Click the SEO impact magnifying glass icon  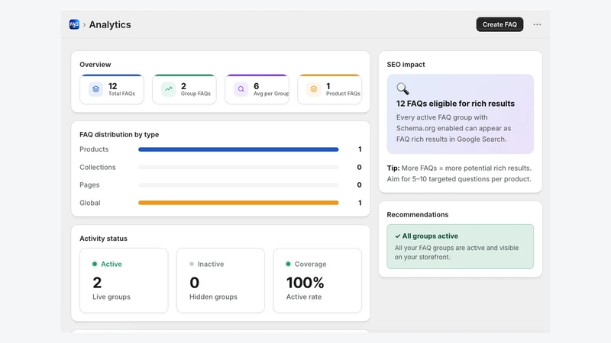[x=402, y=88]
